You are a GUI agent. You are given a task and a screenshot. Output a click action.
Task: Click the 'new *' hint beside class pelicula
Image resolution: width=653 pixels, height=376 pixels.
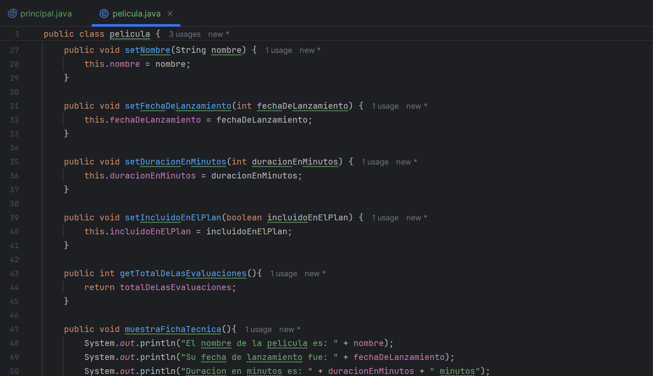tap(219, 34)
